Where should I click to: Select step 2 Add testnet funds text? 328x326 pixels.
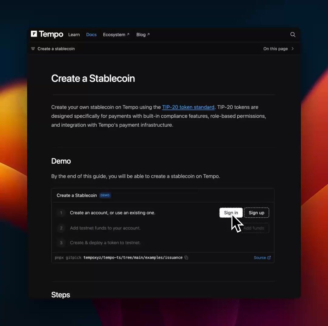(x=105, y=228)
